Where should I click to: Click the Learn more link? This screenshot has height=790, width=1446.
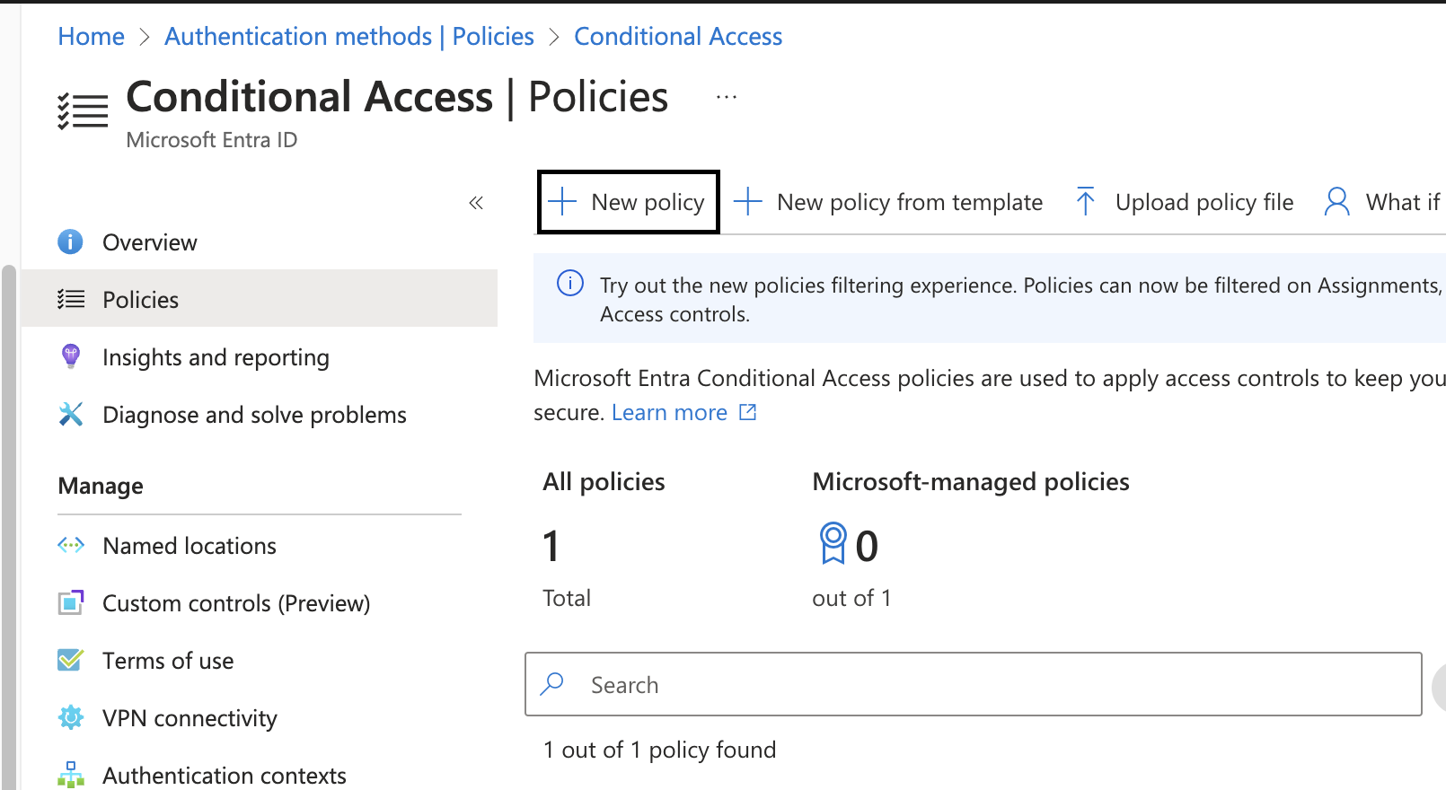tap(669, 413)
